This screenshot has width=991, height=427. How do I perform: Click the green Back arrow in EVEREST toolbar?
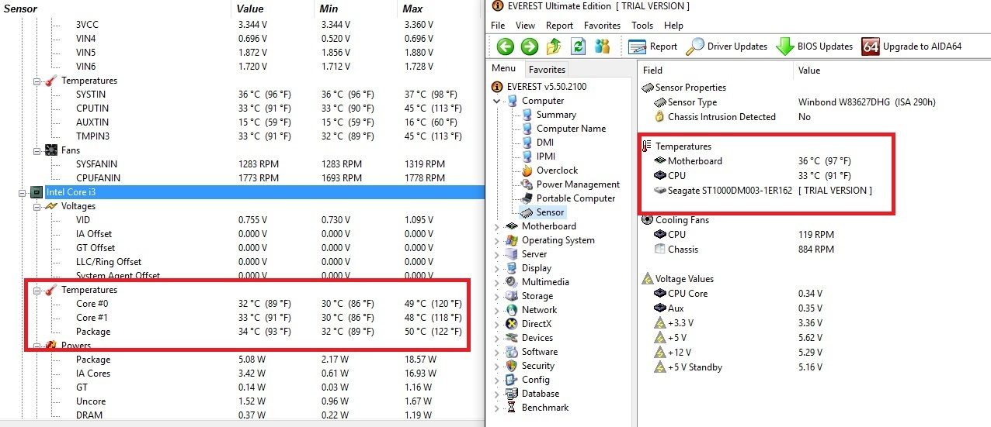(x=506, y=46)
